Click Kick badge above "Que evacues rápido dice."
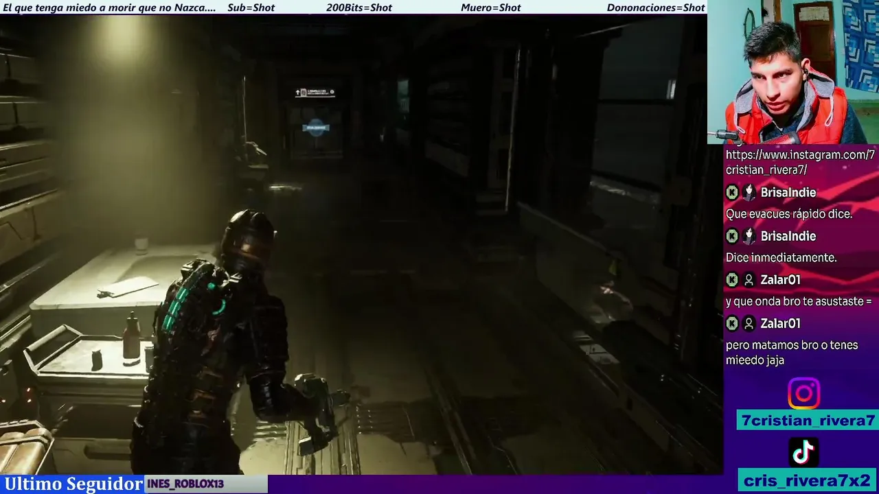Viewport: 879px width, 494px height. click(732, 193)
